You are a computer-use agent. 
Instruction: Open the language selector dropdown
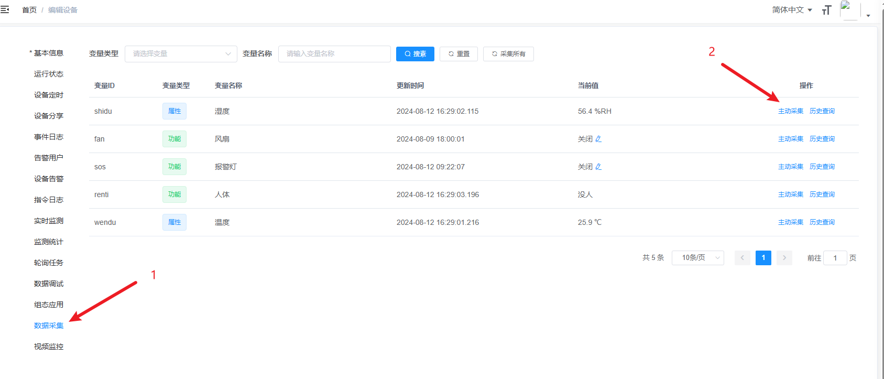(791, 10)
